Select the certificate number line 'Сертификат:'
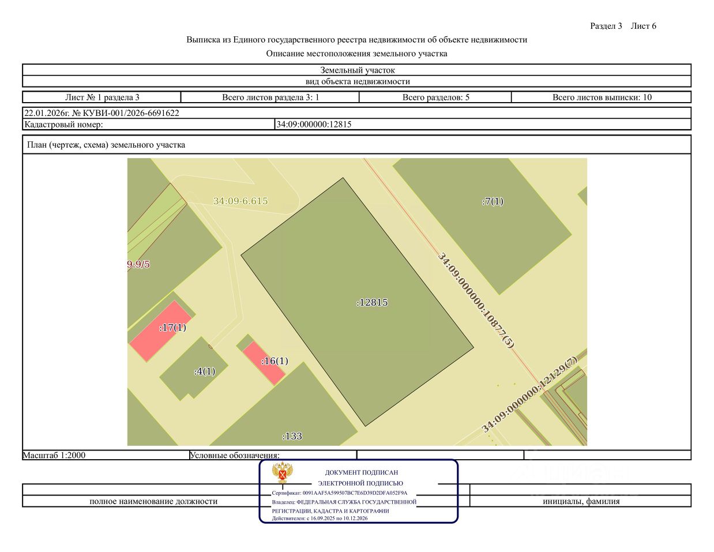The width and height of the screenshot is (714, 552). tap(340, 493)
